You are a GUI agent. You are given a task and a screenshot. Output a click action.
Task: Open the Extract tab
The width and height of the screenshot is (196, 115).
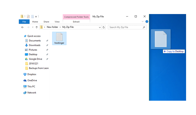pyautogui.click(x=76, y=22)
